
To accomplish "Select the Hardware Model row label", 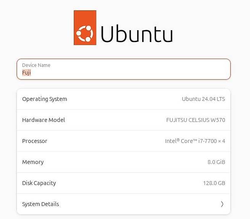I will point(44,120).
